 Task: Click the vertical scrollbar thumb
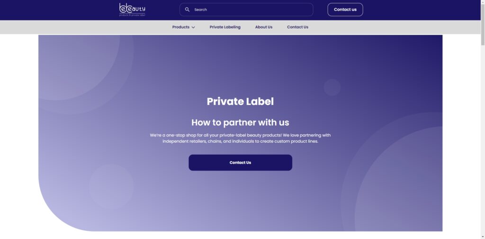(x=482, y=24)
